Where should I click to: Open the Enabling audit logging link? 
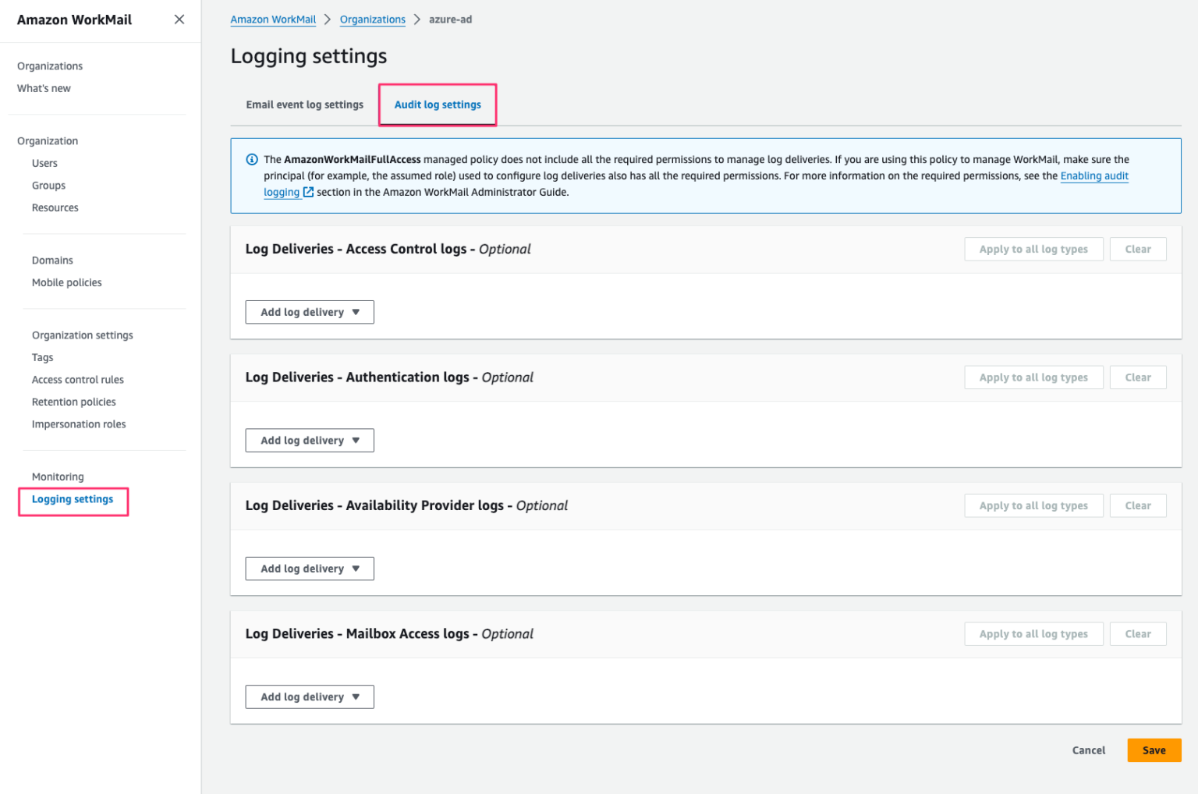click(1094, 175)
